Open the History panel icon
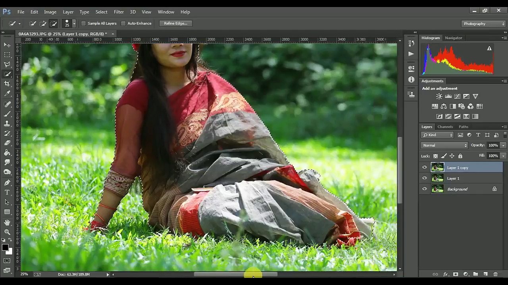Screen dimensions: 508x285 pyautogui.click(x=411, y=43)
